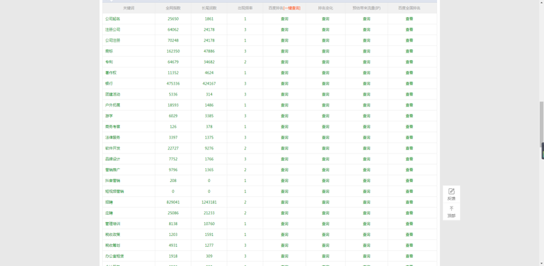Open keyword link 户外拓展

(x=112, y=105)
